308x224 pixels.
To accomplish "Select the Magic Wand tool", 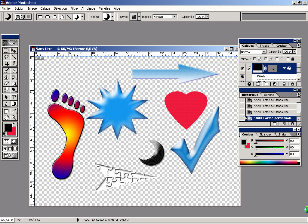I will click(x=14, y=57).
